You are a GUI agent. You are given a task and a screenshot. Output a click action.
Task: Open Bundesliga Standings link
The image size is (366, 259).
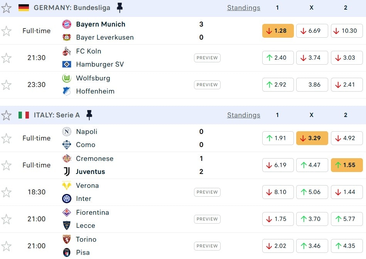point(243,8)
